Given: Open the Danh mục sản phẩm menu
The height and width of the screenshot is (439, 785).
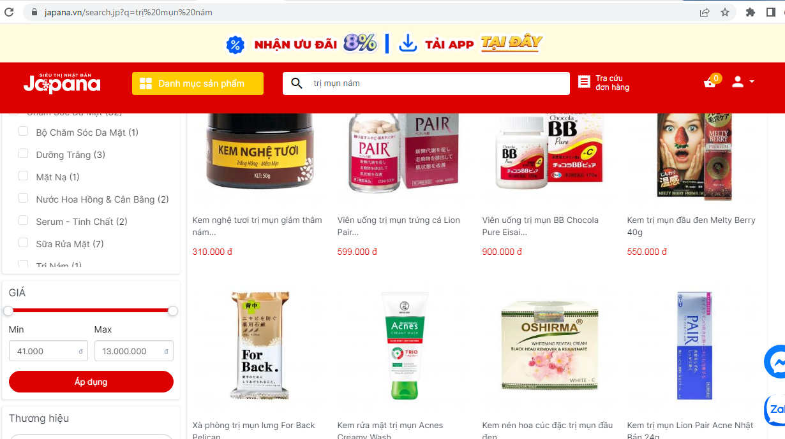Looking at the screenshot, I should point(198,83).
